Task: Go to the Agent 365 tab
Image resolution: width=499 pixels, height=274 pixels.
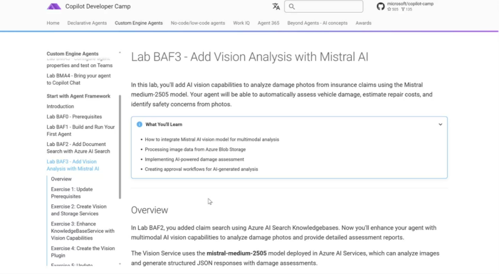Action: coord(269,23)
